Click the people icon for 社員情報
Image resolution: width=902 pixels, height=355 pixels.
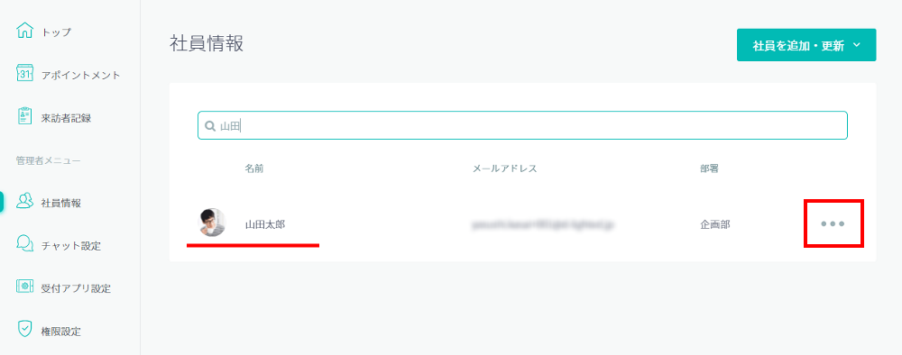point(24,201)
